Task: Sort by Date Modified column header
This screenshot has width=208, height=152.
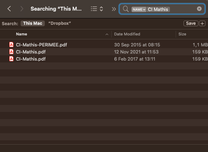Action: point(127,34)
